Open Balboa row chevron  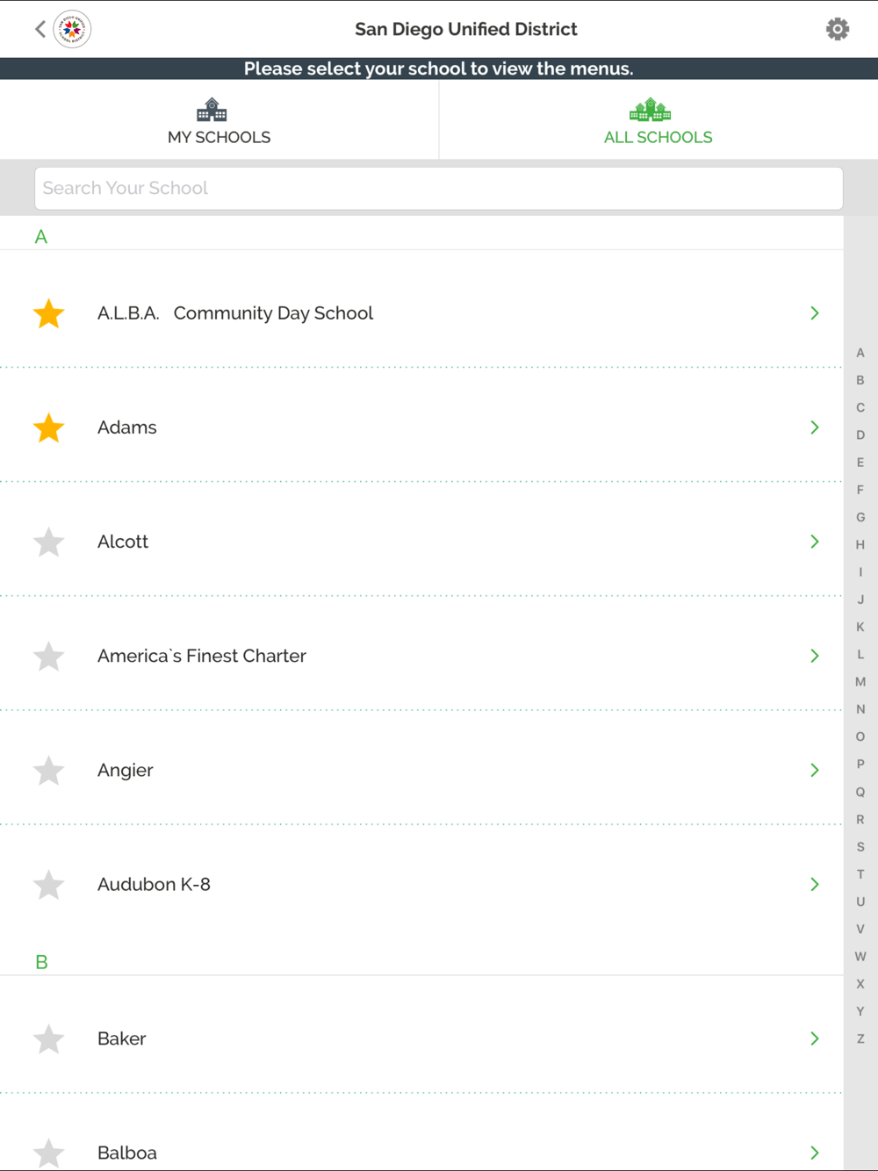pos(815,1153)
